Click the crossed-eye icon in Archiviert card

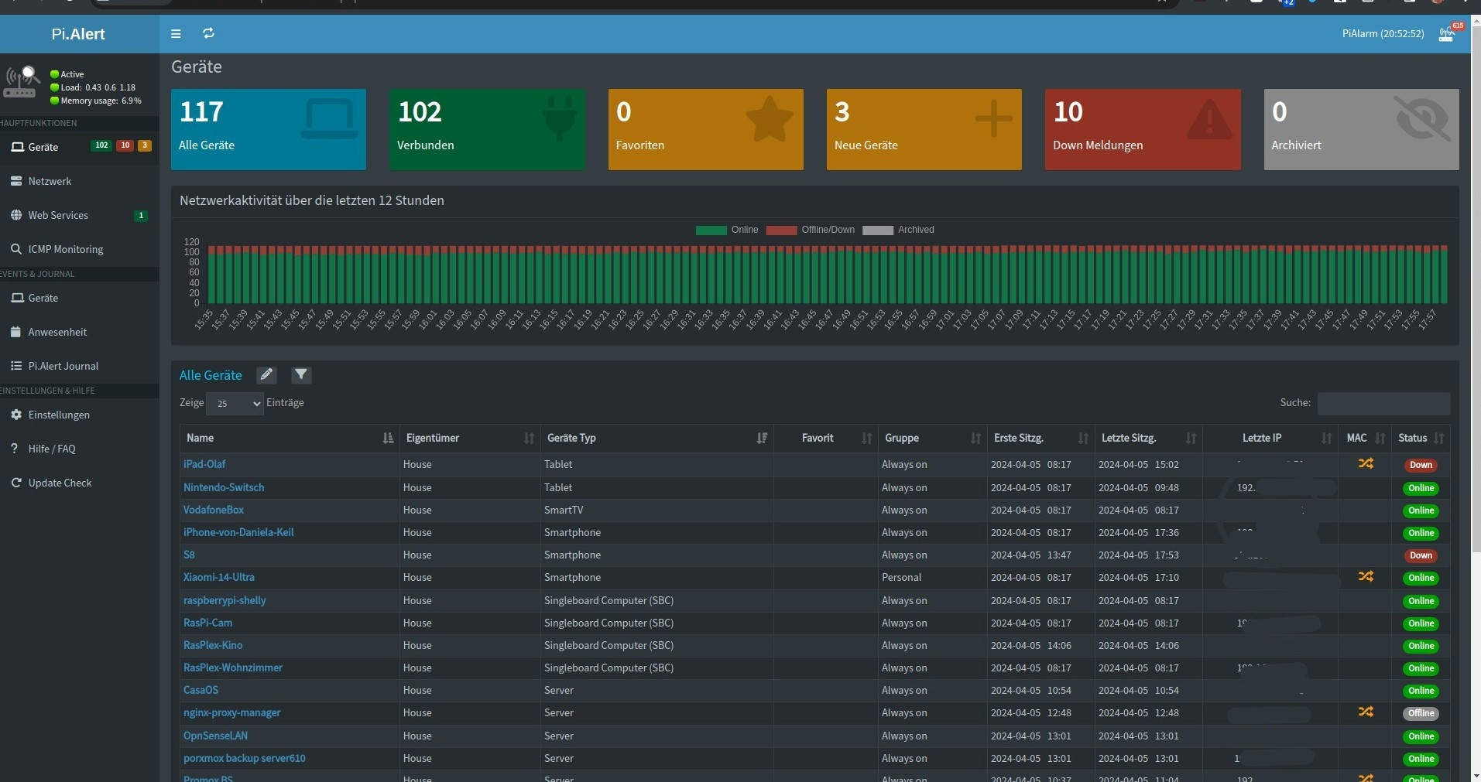(1423, 118)
